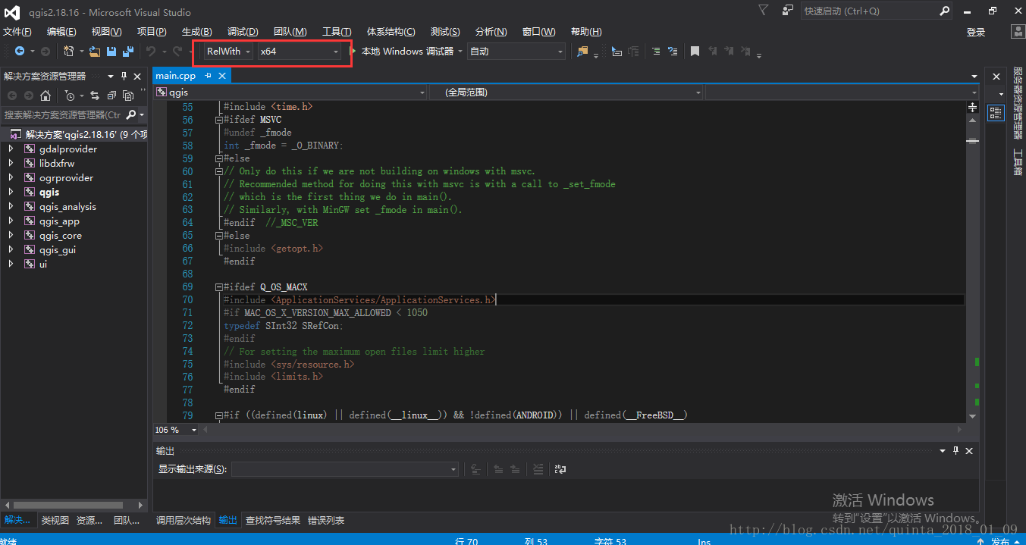Click the Undo arrow in the toolbar
1026x545 pixels.
coord(150,51)
